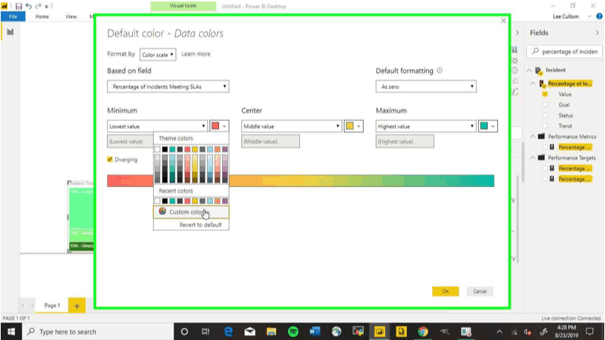Open the Report view icon in left sidebar
The image size is (605, 340).
[10, 32]
